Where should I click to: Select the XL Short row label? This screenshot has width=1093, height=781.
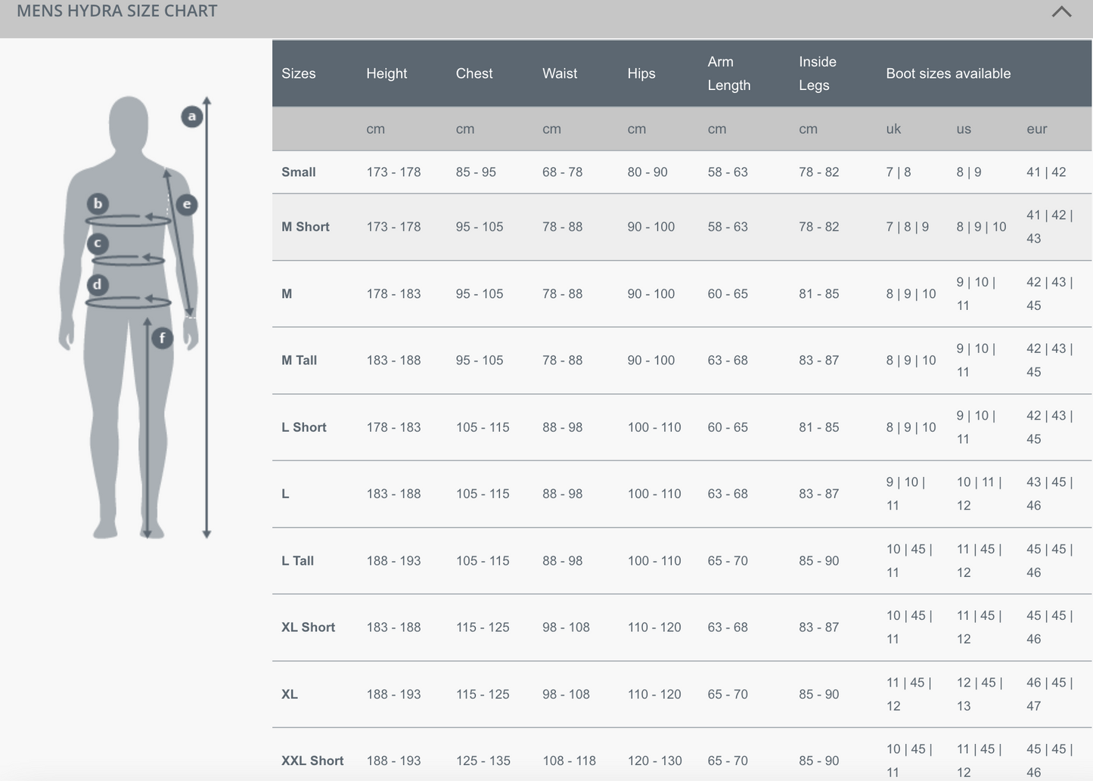[x=308, y=628]
